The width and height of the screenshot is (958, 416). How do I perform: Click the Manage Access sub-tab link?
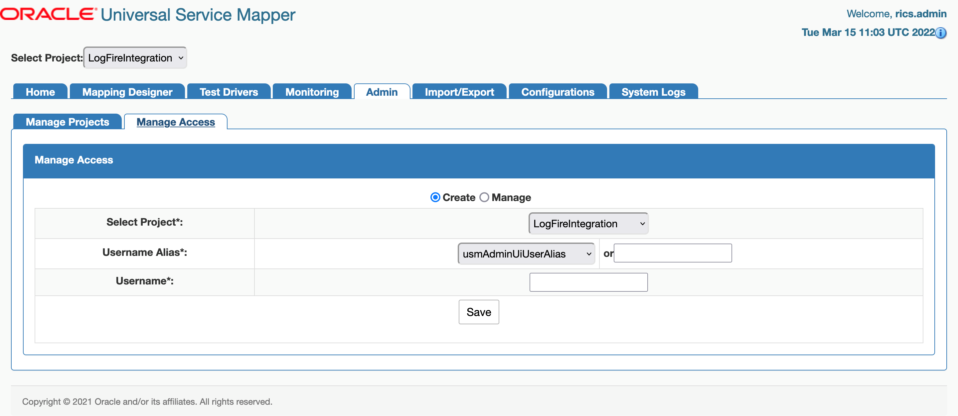tap(176, 122)
